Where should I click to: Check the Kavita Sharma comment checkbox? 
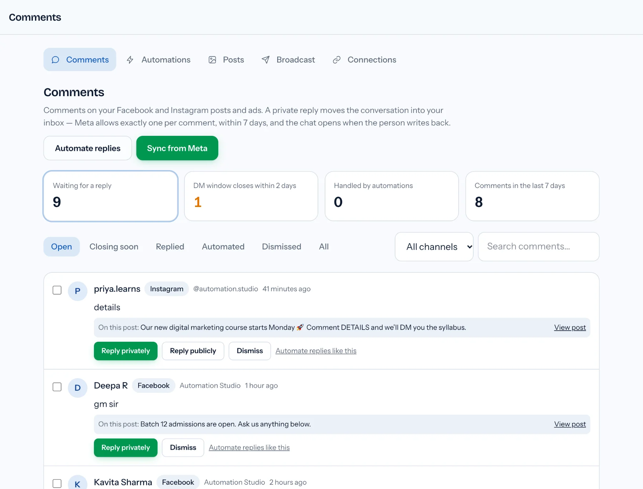[x=57, y=483]
